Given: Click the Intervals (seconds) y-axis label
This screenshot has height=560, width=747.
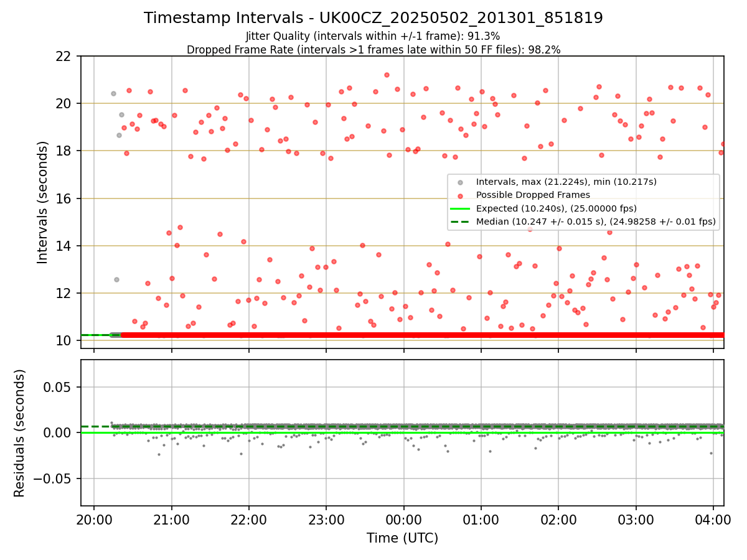Looking at the screenshot, I should coord(42,202).
